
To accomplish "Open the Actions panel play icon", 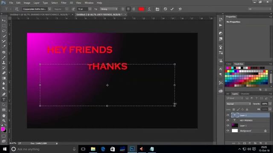I will [x=221, y=25].
